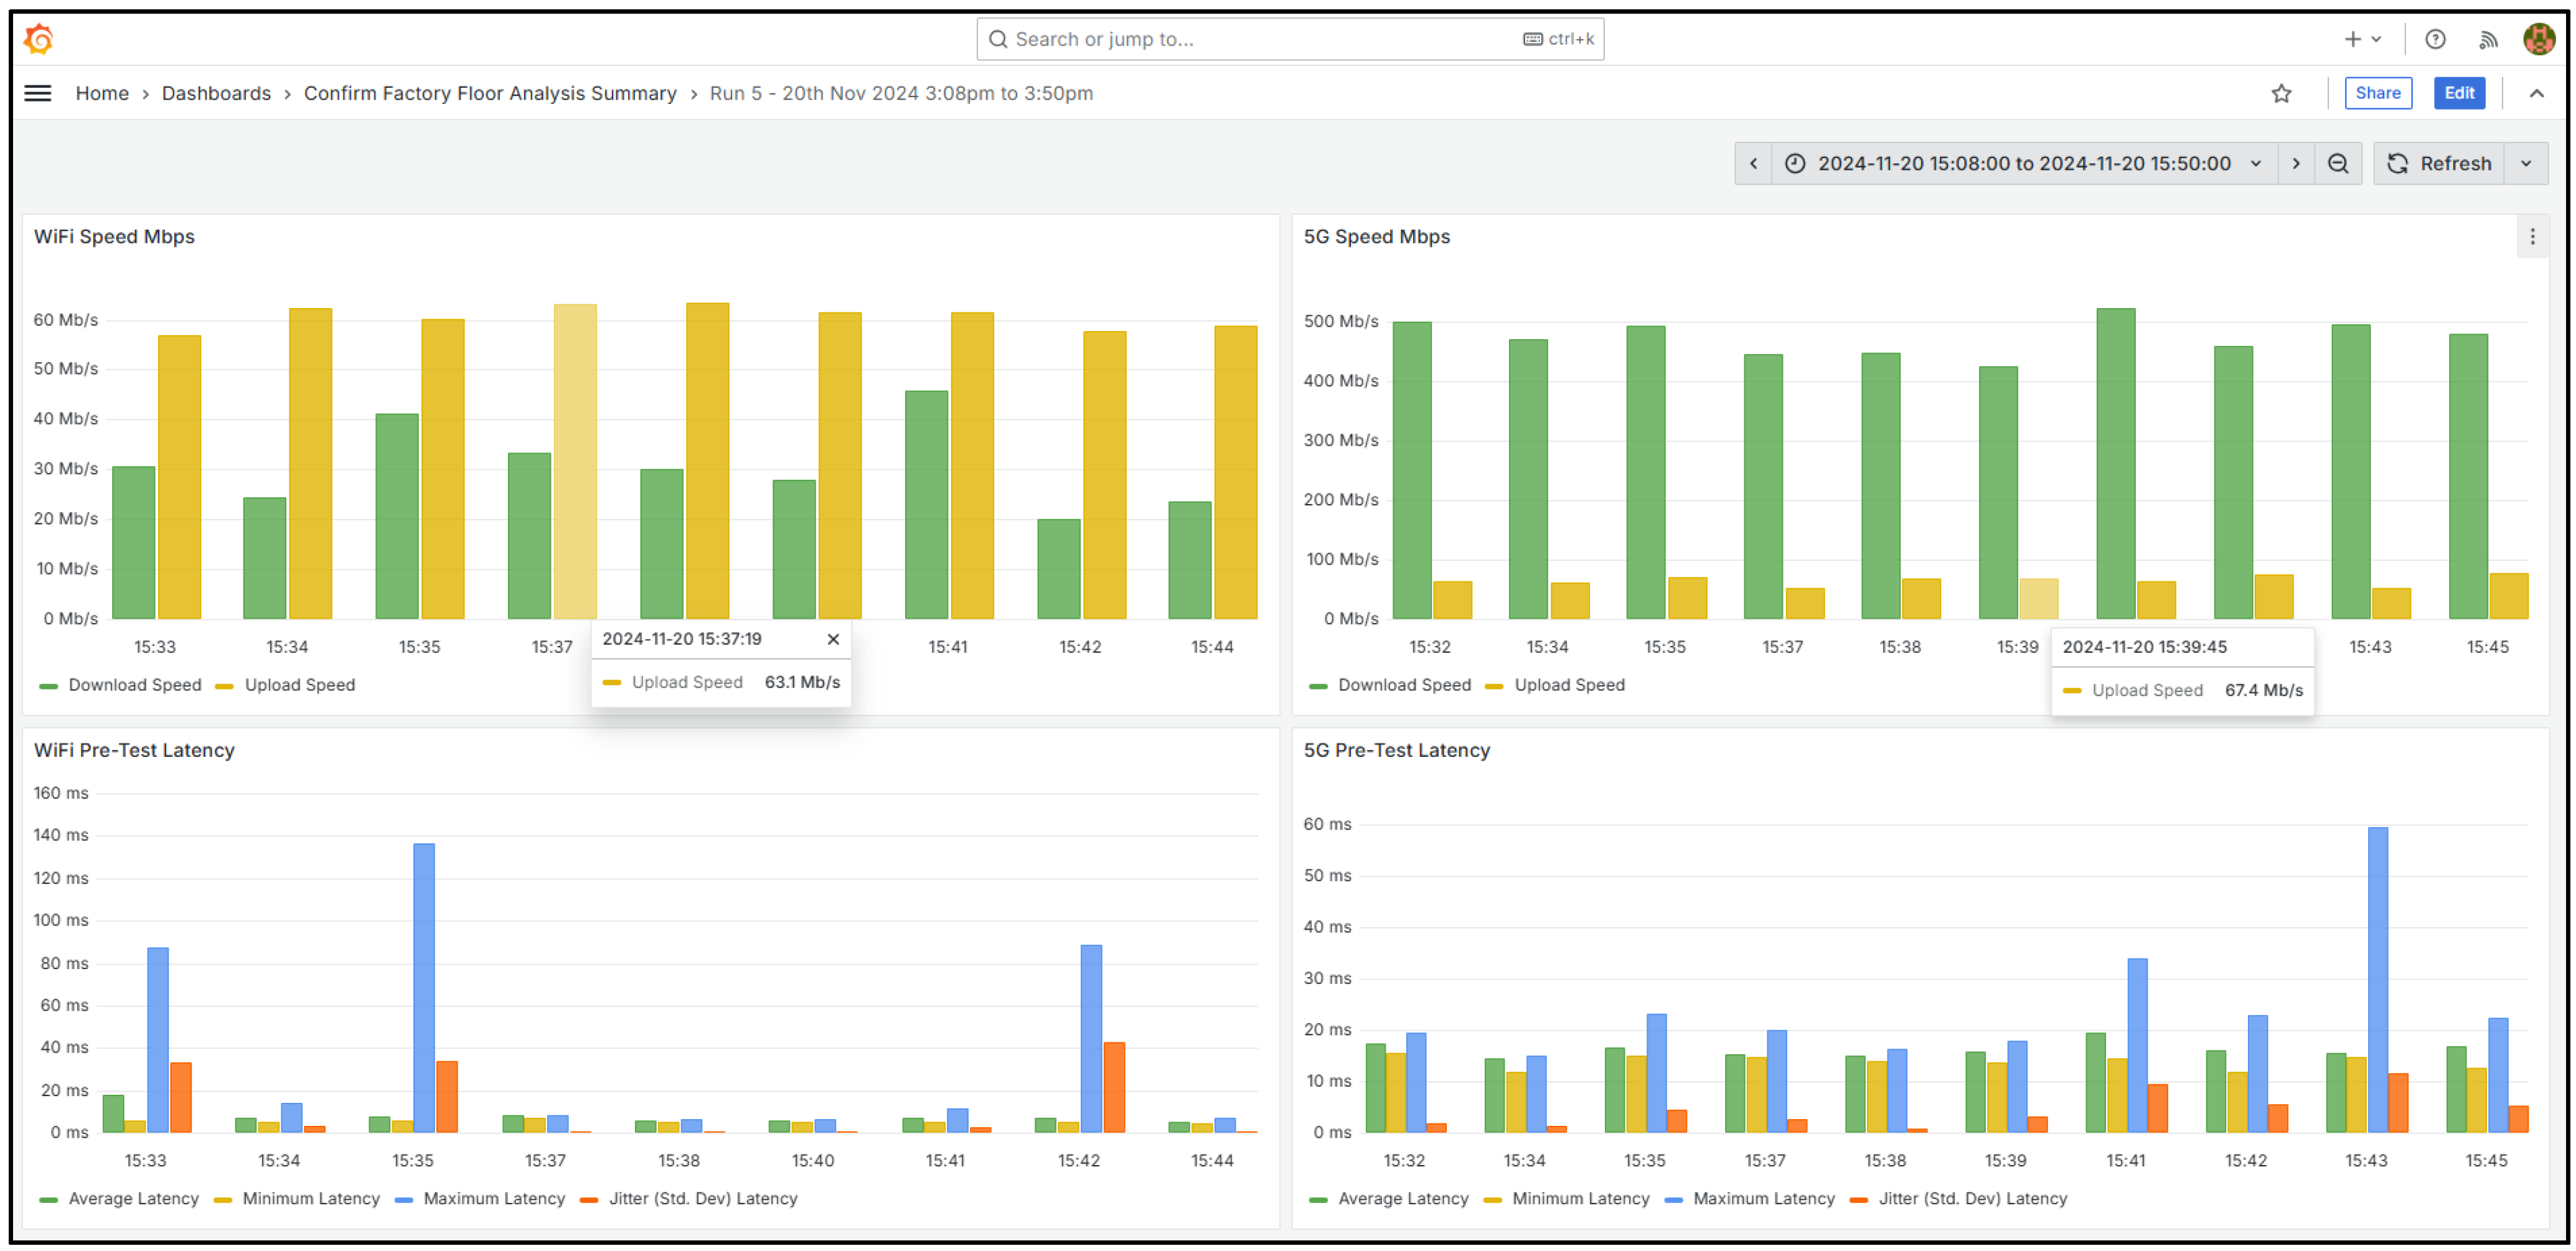This screenshot has height=1251, width=2576.
Task: Expand the refresh interval dropdown arrow
Action: point(2526,163)
